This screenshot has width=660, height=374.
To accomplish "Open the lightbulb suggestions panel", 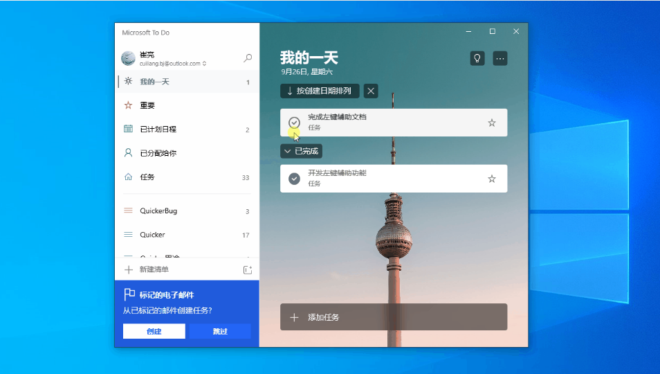I will (477, 58).
